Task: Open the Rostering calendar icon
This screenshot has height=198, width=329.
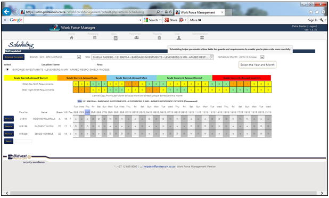Action: pyautogui.click(x=95, y=38)
